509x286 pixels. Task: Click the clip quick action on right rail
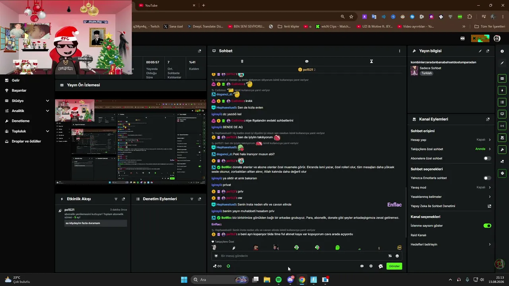tap(502, 79)
